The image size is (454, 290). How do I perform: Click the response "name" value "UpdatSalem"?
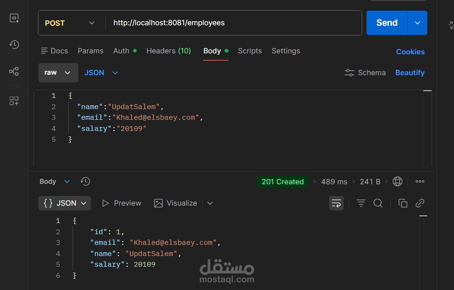pyautogui.click(x=151, y=254)
